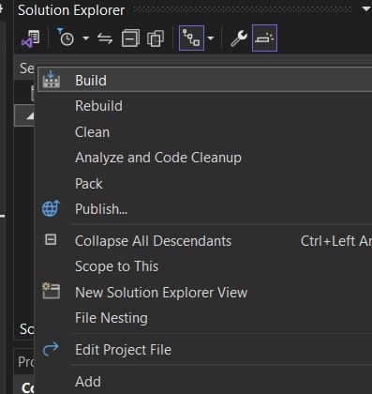Choose Rebuild in the context menu

(98, 106)
